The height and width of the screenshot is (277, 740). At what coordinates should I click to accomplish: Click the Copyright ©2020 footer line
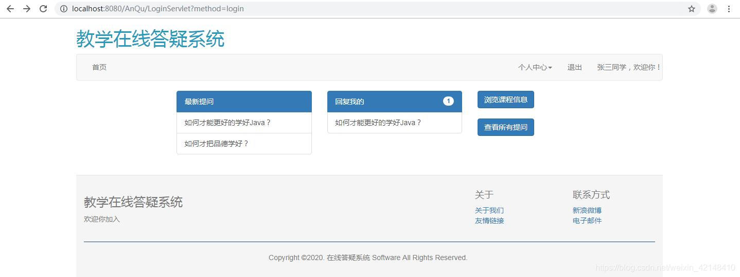[x=368, y=258]
